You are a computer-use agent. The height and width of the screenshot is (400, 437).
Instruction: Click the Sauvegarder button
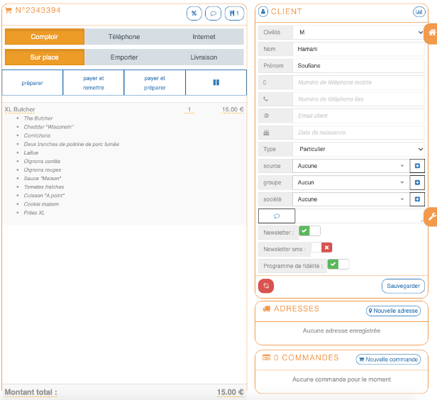coord(403,286)
